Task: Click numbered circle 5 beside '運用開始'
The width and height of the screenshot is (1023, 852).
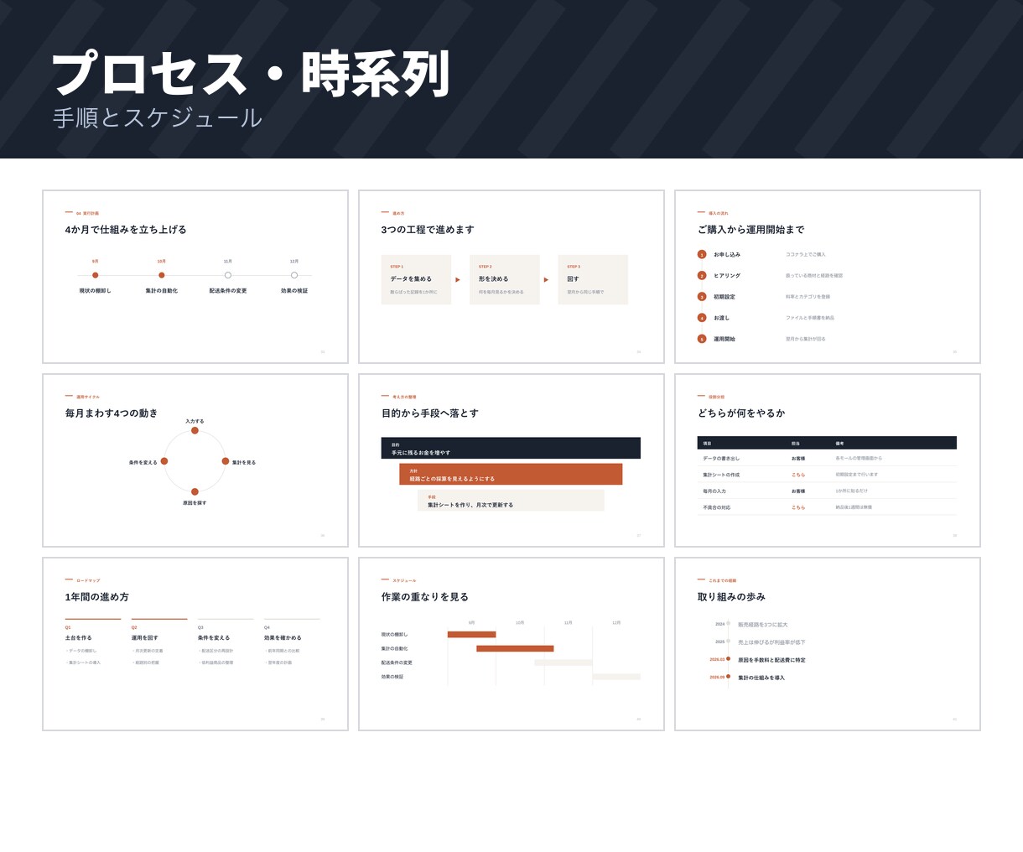Action: [702, 339]
